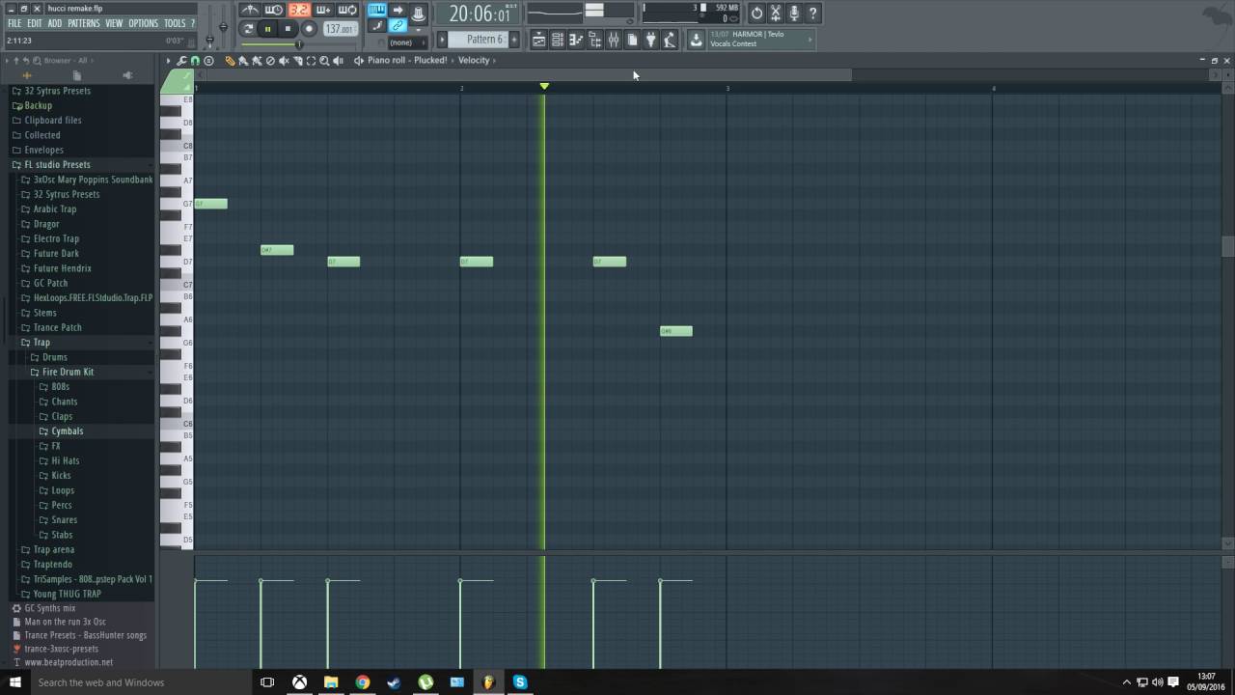Select the Draw pencil tool
The image size is (1235, 695).
(x=230, y=61)
